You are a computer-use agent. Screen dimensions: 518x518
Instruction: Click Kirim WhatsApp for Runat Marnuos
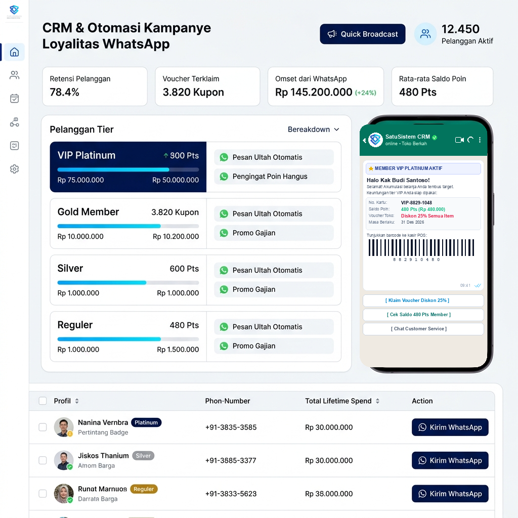[450, 494]
